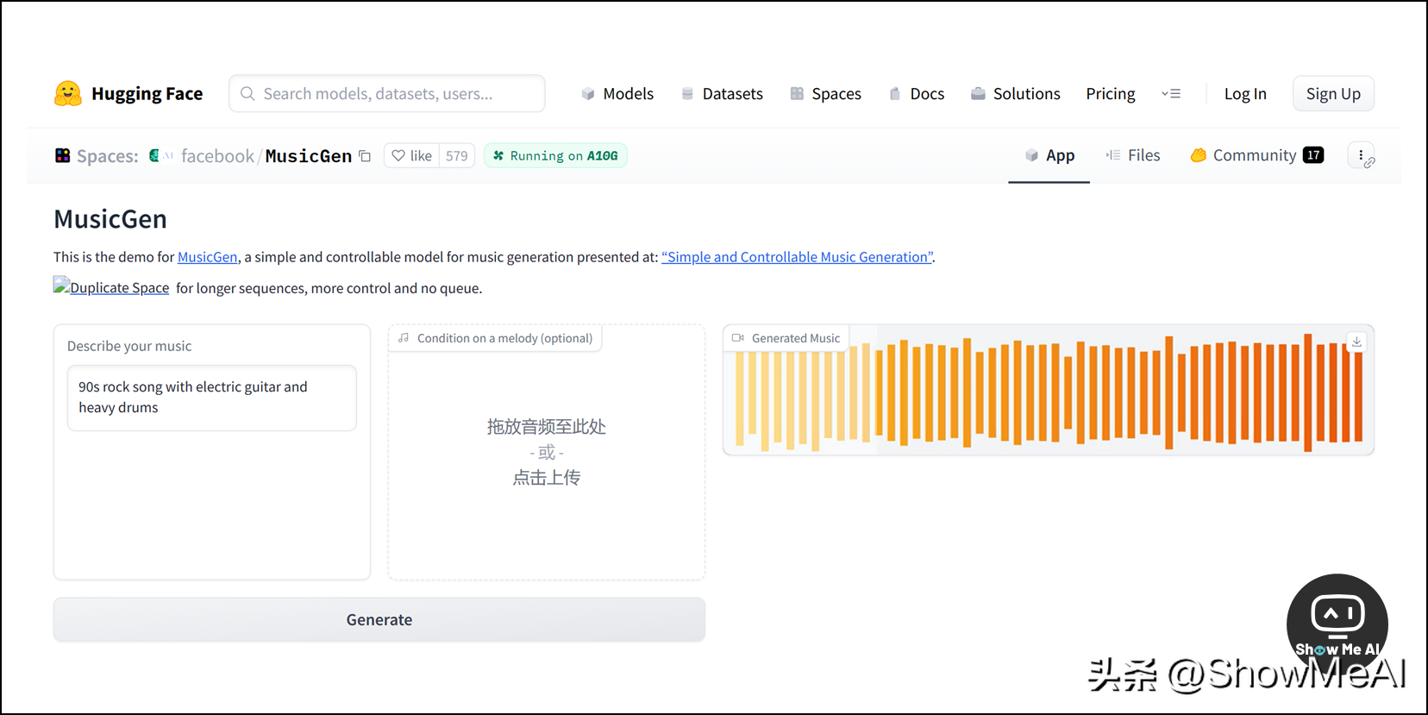Open the three-dot space options menu
The width and height of the screenshot is (1428, 715).
click(1361, 155)
